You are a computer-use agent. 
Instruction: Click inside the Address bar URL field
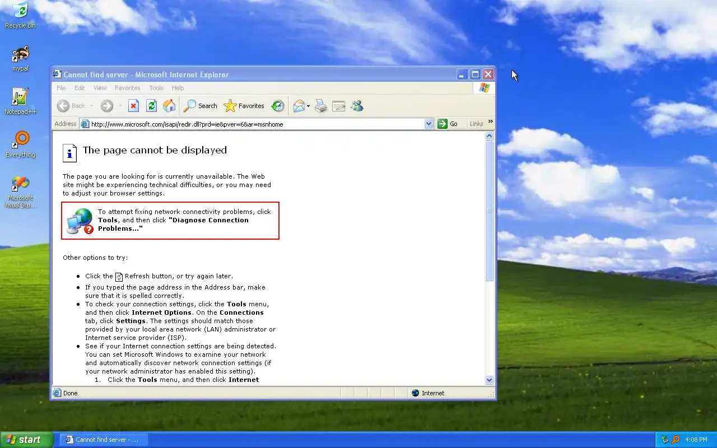coord(257,124)
